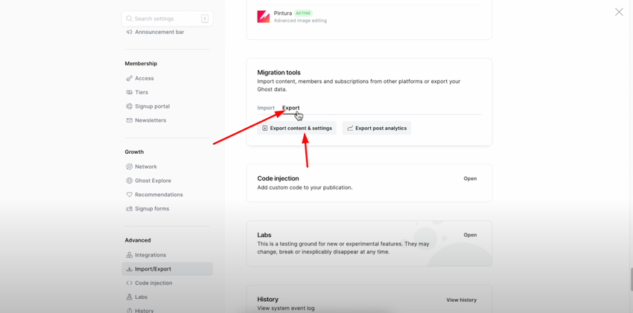
Task: Open the Labs section
Action: (x=470, y=235)
